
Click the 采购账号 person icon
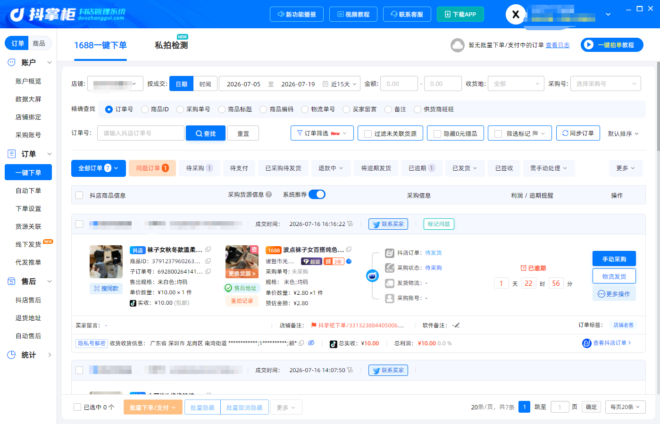tap(390, 298)
